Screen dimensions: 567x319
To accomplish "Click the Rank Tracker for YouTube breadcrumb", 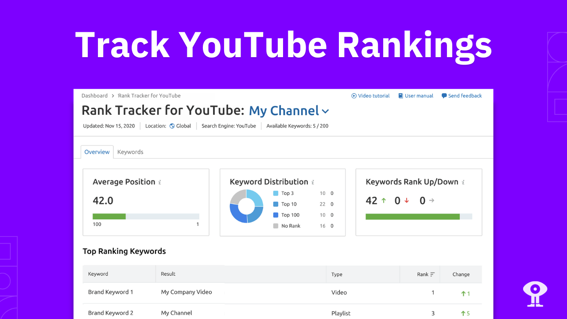I will (149, 96).
